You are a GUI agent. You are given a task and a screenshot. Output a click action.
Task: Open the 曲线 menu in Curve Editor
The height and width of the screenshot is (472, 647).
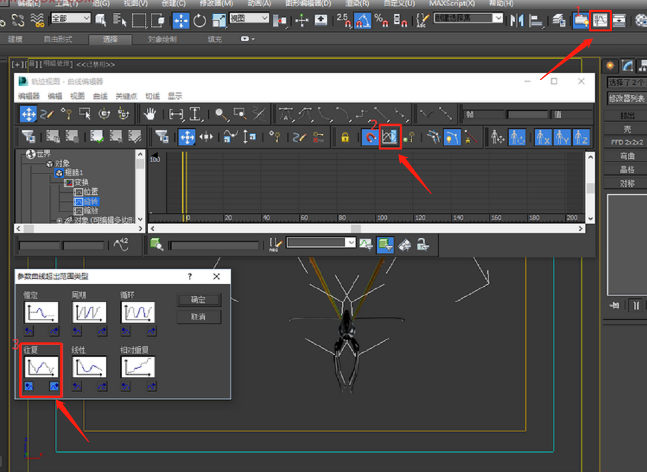tap(100, 96)
